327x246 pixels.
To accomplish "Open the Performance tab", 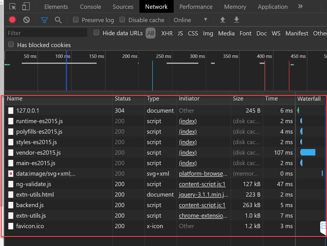I will point(196,7).
